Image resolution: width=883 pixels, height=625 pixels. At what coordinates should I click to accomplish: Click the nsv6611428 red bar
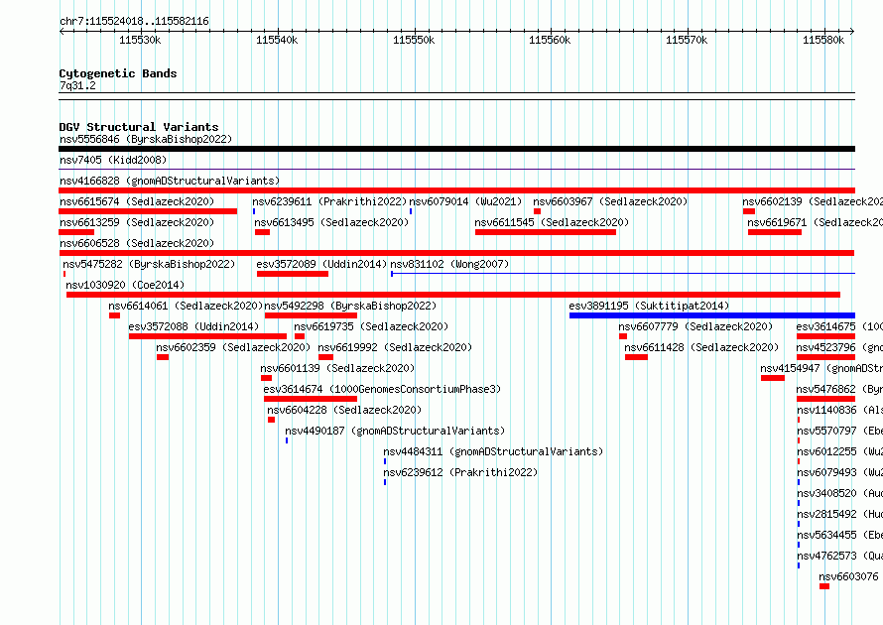click(x=636, y=357)
